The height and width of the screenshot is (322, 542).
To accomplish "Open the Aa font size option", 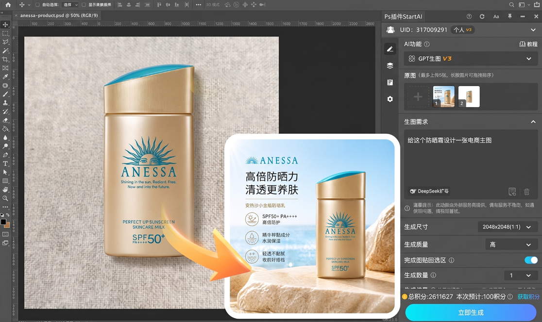I will (x=496, y=16).
